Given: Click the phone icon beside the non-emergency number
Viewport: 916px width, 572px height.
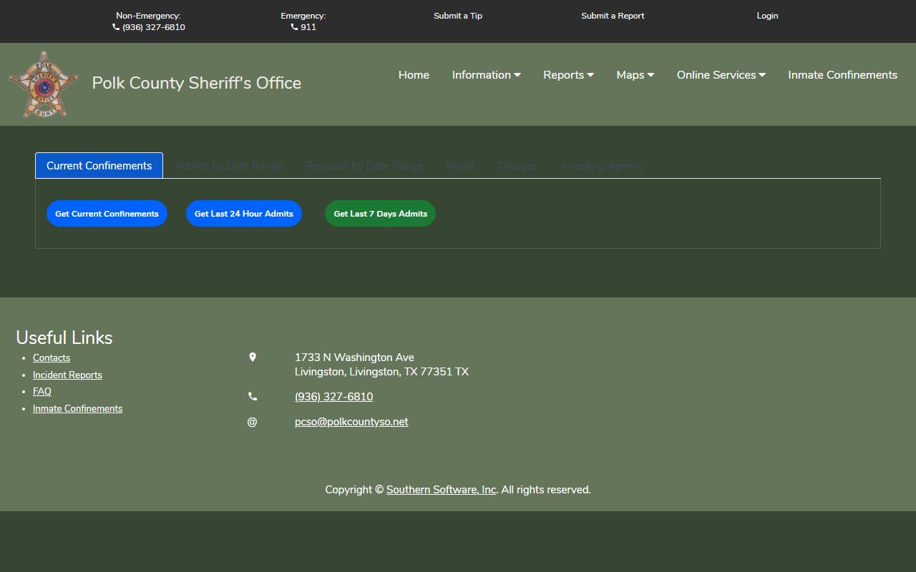Looking at the screenshot, I should [116, 27].
